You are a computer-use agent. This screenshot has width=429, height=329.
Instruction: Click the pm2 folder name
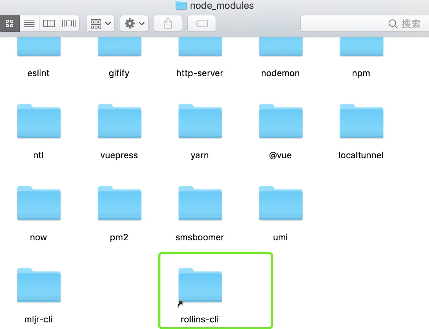coord(119,237)
